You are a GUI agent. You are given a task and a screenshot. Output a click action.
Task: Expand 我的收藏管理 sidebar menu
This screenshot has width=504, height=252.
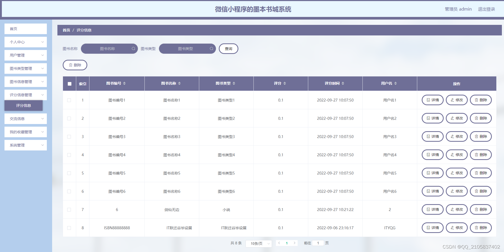click(x=26, y=132)
